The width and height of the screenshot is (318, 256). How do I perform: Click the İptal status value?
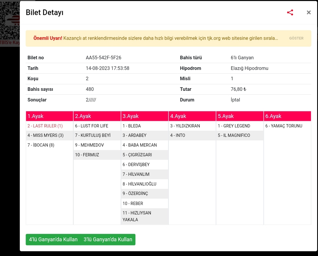click(x=235, y=100)
